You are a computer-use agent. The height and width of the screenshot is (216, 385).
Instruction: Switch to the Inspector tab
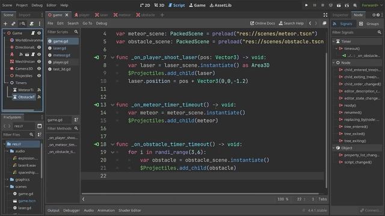click(x=340, y=15)
